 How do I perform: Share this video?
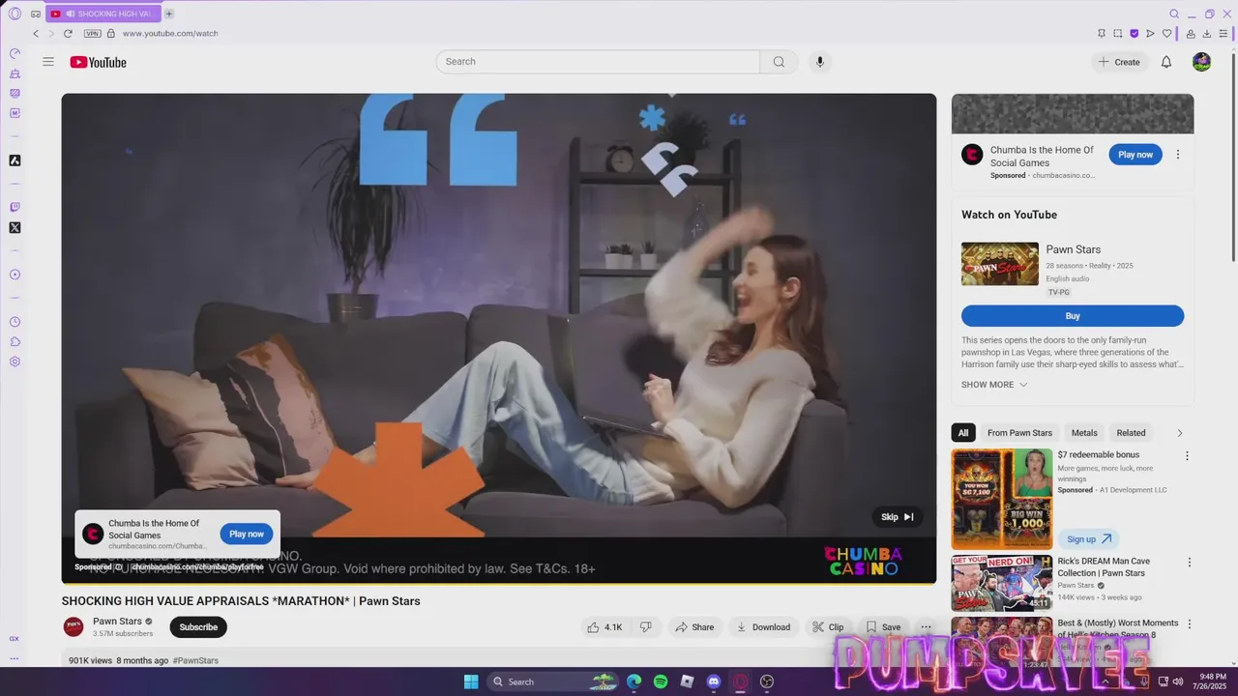[x=694, y=627]
